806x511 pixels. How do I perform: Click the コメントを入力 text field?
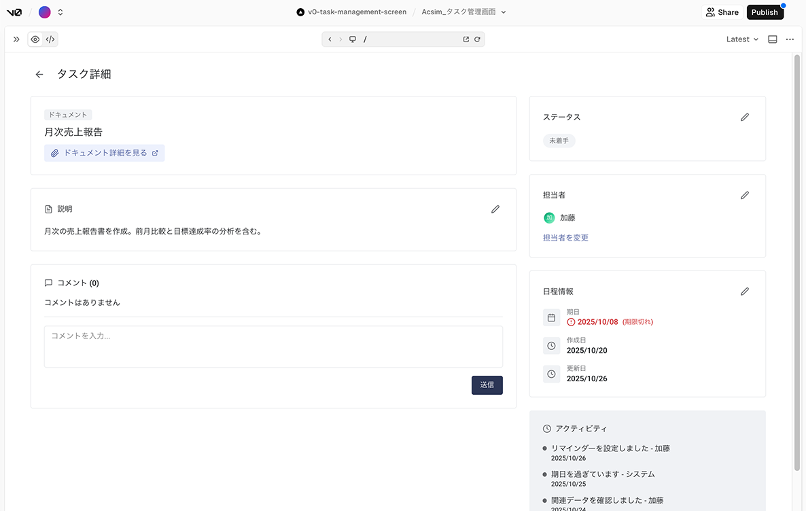coord(273,347)
